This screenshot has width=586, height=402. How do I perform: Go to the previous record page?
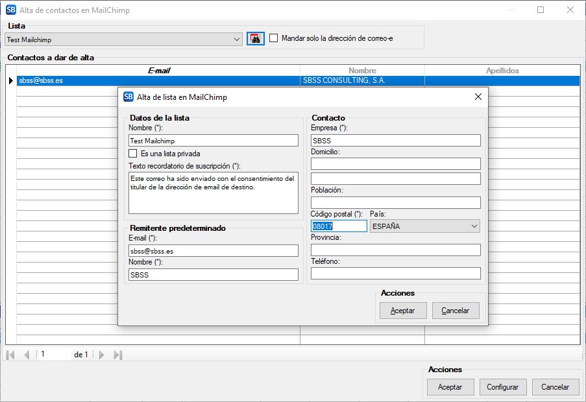pyautogui.click(x=27, y=355)
